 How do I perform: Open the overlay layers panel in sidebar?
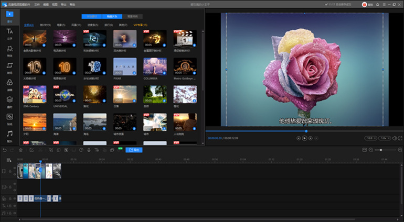click(9, 102)
